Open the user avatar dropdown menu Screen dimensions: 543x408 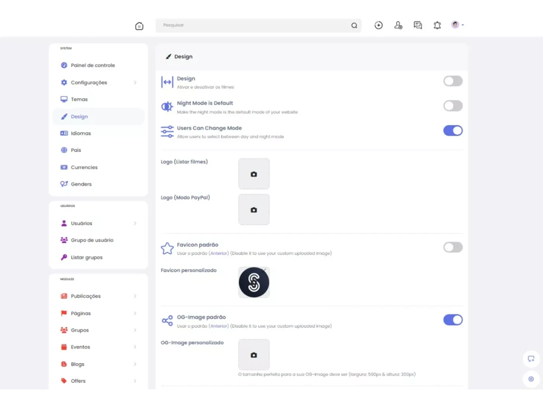457,25
